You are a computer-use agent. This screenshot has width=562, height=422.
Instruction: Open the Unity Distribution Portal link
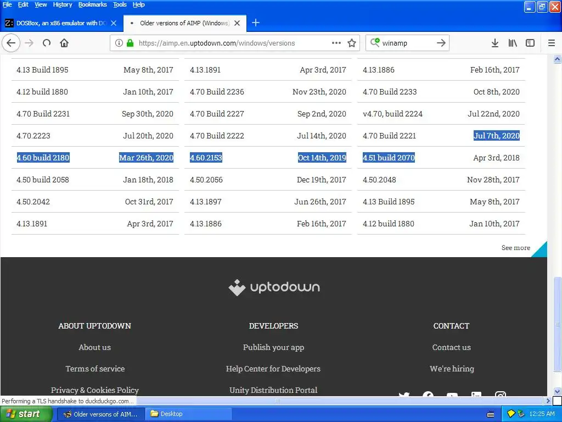tap(273, 390)
